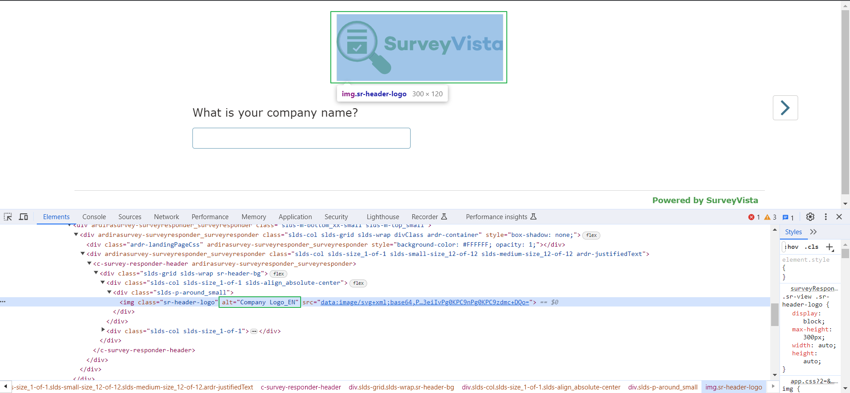Click the selected row three-dot actions

tap(3, 302)
